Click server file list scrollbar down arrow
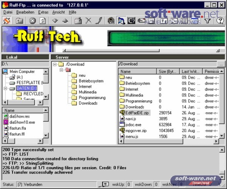Screen dimensions: 227x189 tap(222, 136)
